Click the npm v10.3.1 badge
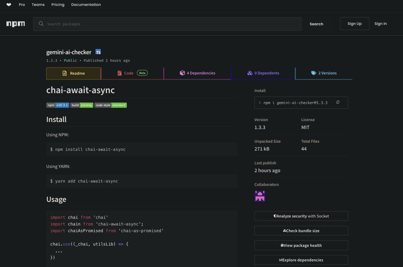 point(58,105)
